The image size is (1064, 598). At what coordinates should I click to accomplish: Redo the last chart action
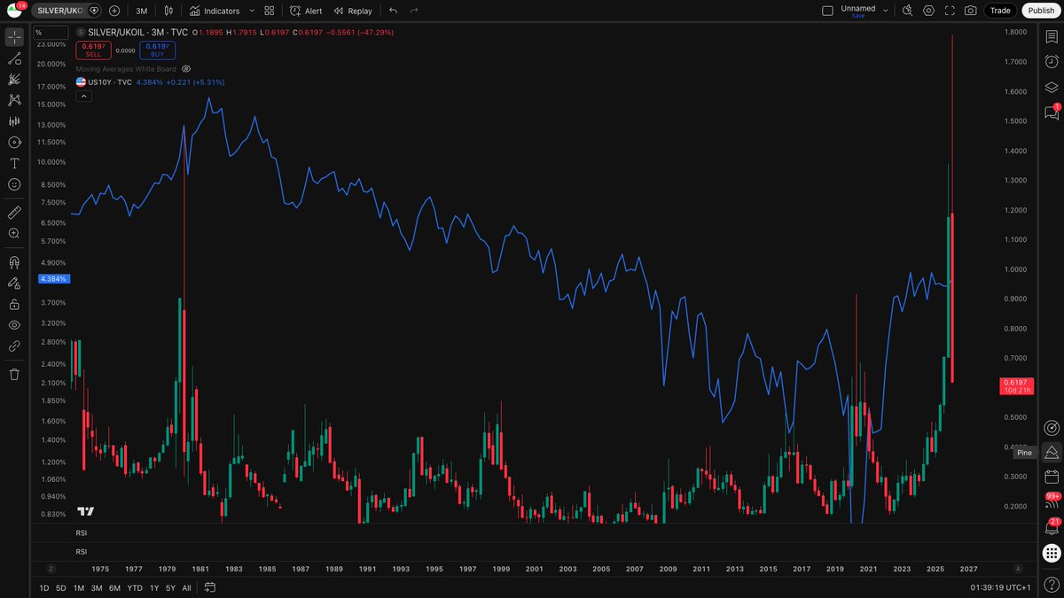point(414,11)
